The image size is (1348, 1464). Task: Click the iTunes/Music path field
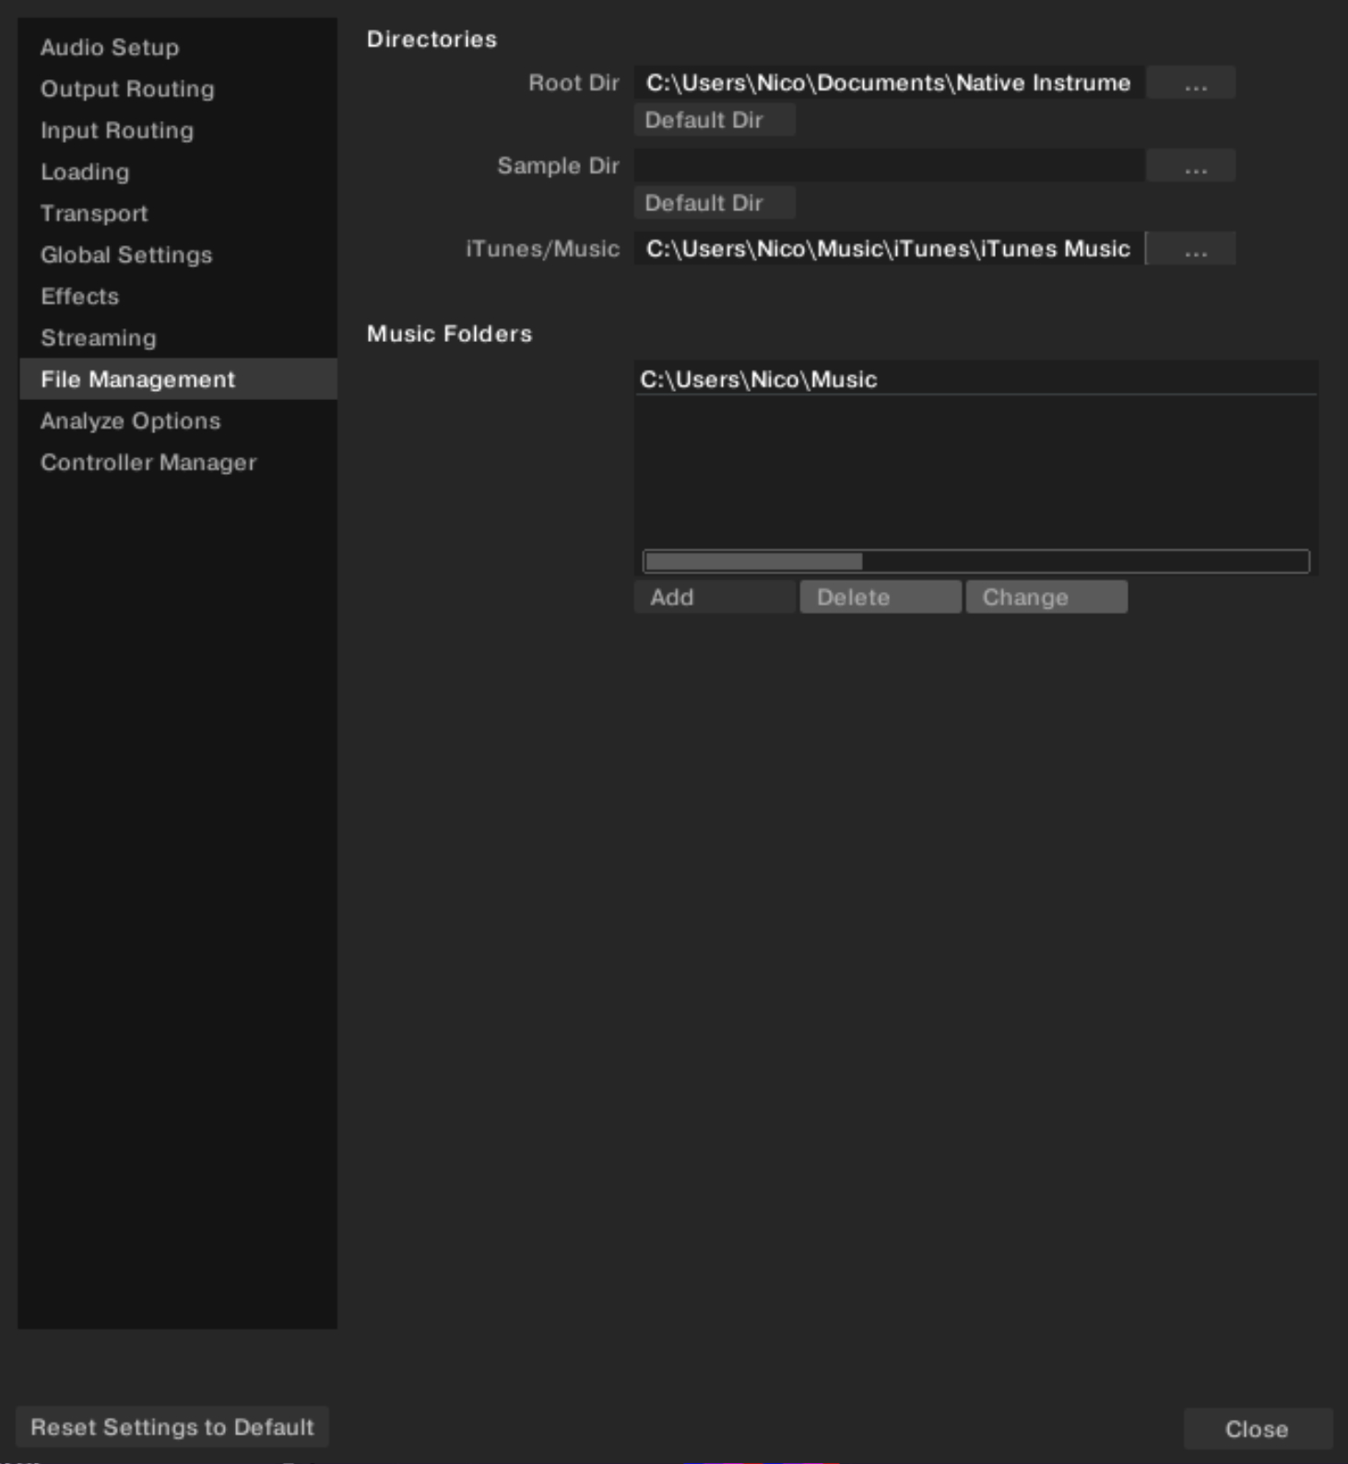point(889,249)
